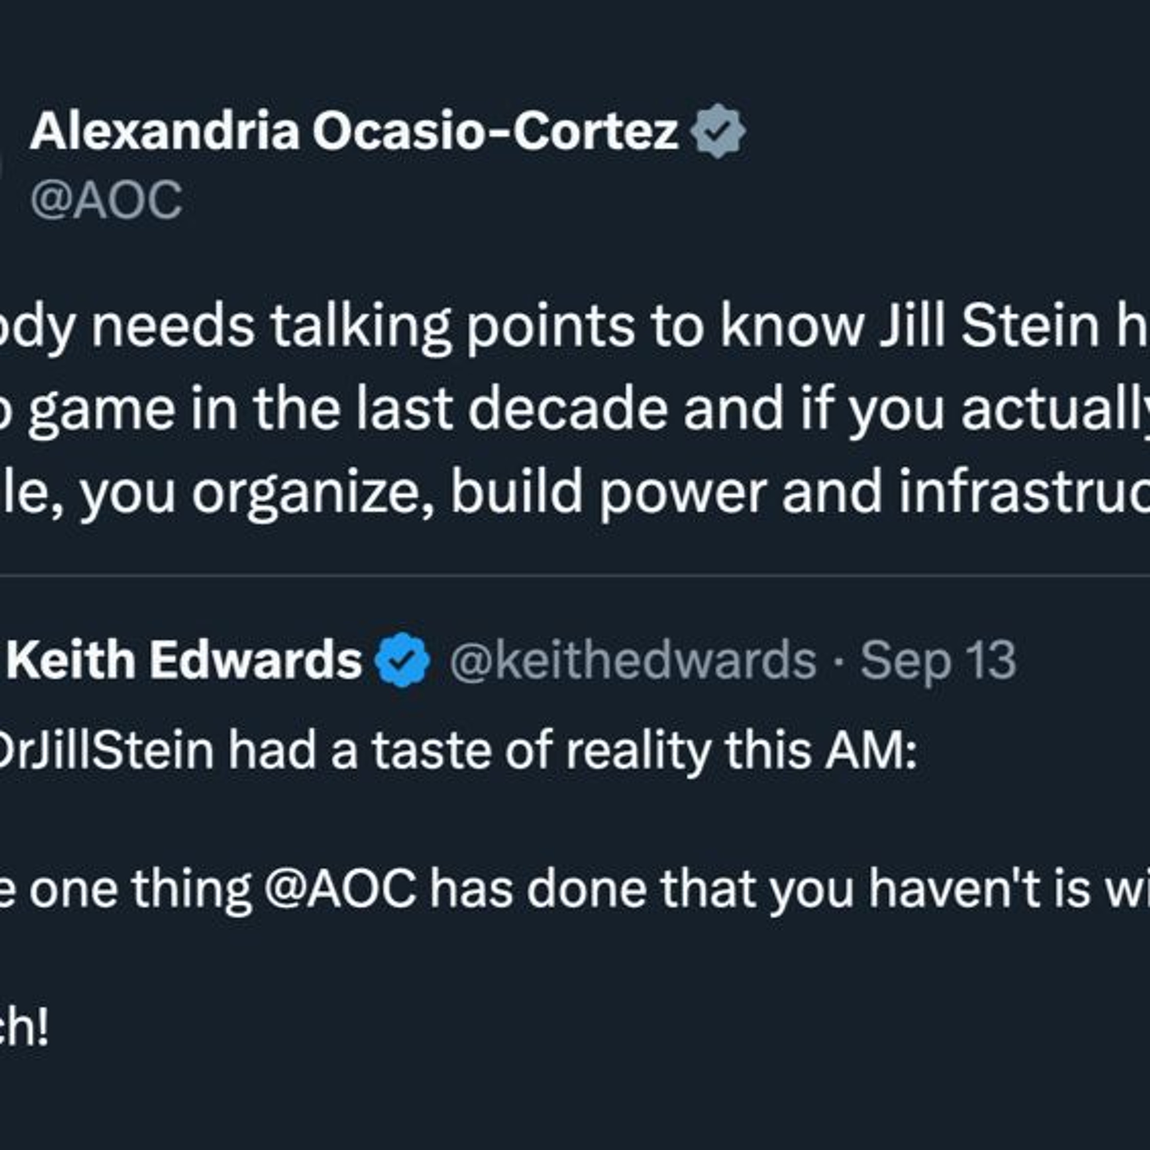1150x1150 pixels.
Task: Click Keith Edwards' blue verified checkmark badge
Action: coord(402,659)
